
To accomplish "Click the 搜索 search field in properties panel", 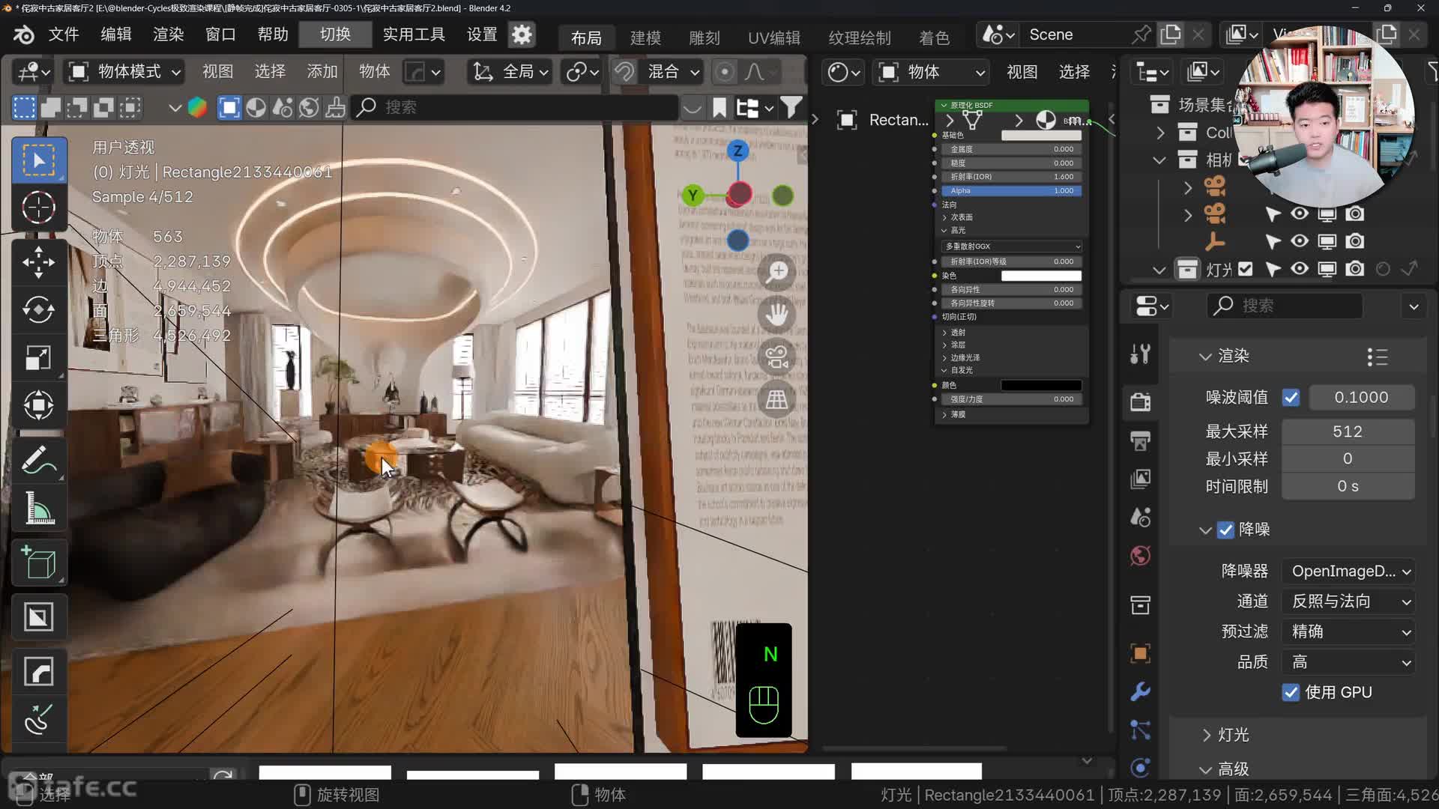I will [1285, 306].
